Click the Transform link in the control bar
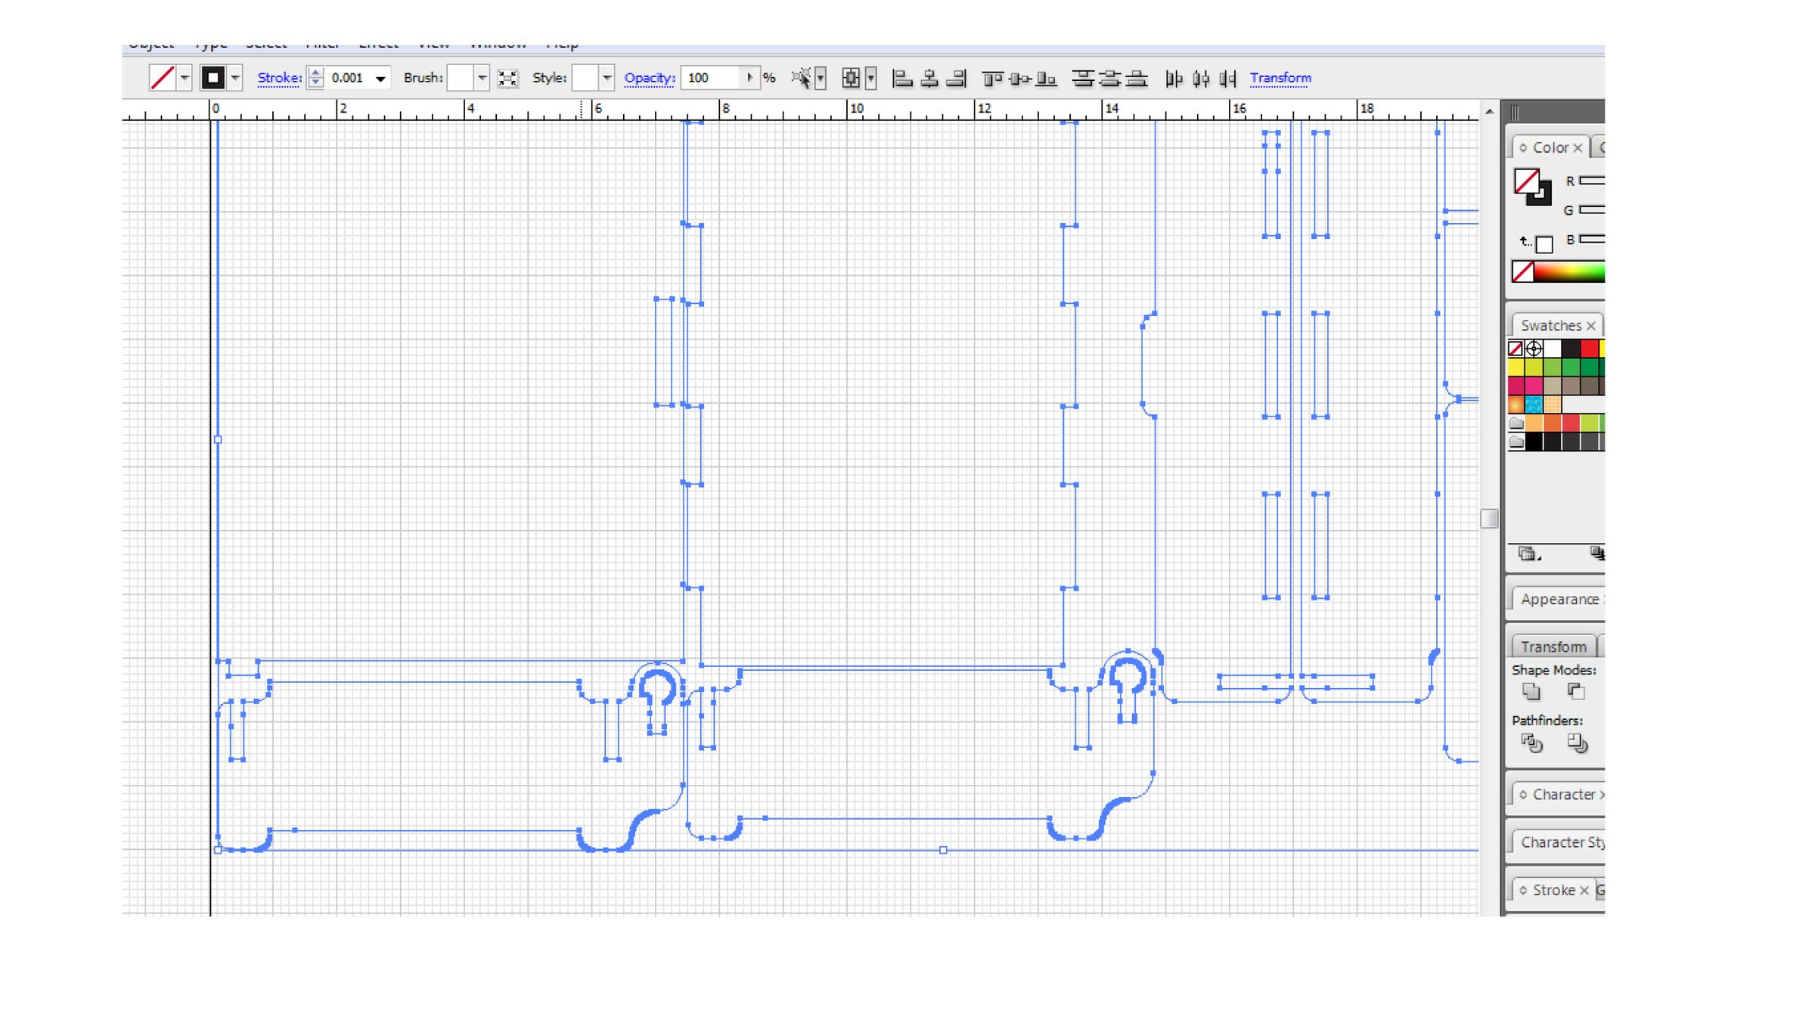Screen dimensions: 1815x1020 click(1280, 78)
